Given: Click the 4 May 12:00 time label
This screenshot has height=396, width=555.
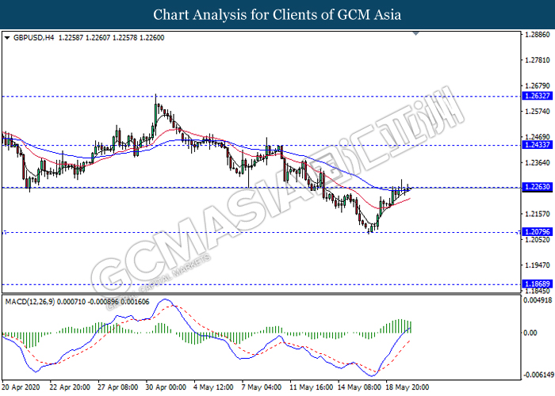Looking at the screenshot, I should click(x=213, y=387).
